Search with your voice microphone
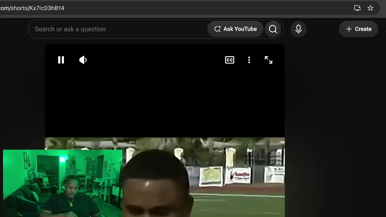The image size is (386, 217). [x=299, y=29]
